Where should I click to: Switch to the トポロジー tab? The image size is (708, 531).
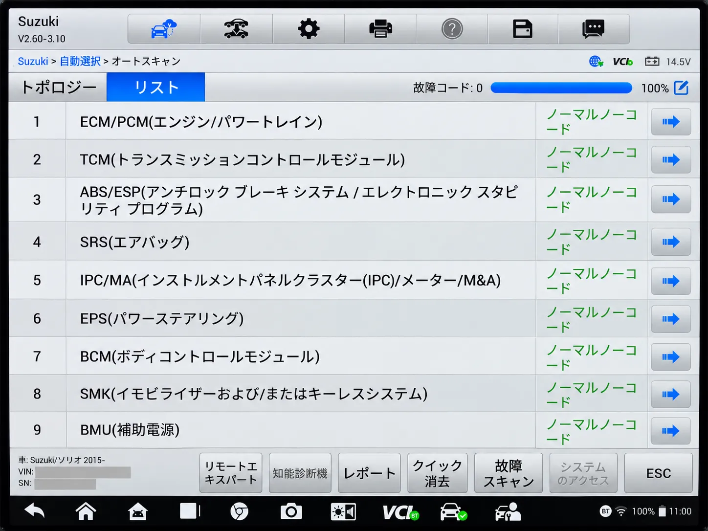pos(58,88)
